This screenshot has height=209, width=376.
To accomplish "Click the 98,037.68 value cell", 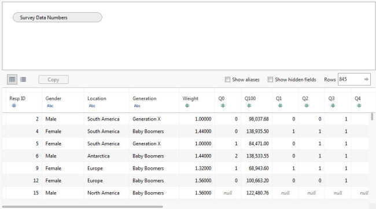I will point(257,119).
